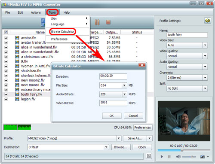Click the film icon beside tooth fairy.flv
The height and width of the screenshot is (164, 215).
17,94
